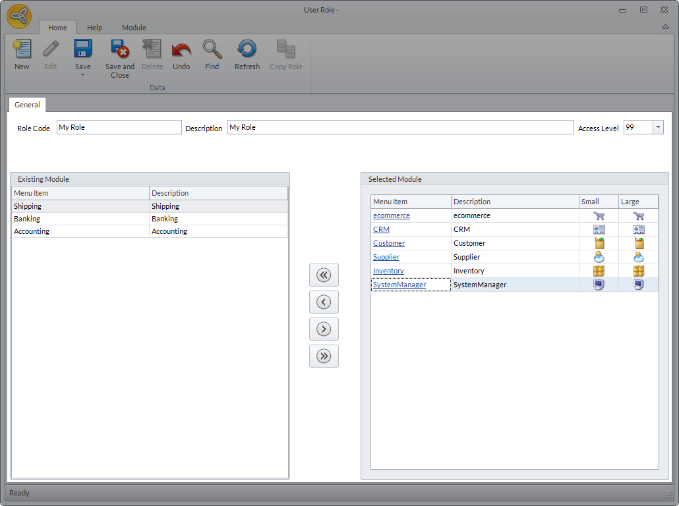Click the Description text field
The image size is (679, 506).
click(x=400, y=128)
